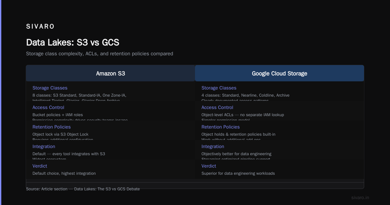
Task: Open Storage Classes under Google Cloud Storage
Action: click(219, 88)
